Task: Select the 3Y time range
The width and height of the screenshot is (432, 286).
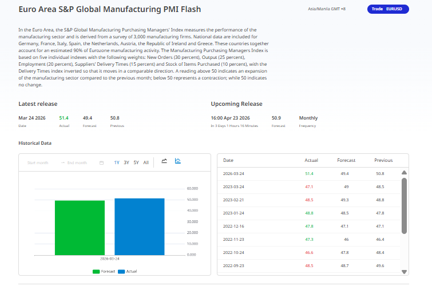Action: pyautogui.click(x=126, y=162)
